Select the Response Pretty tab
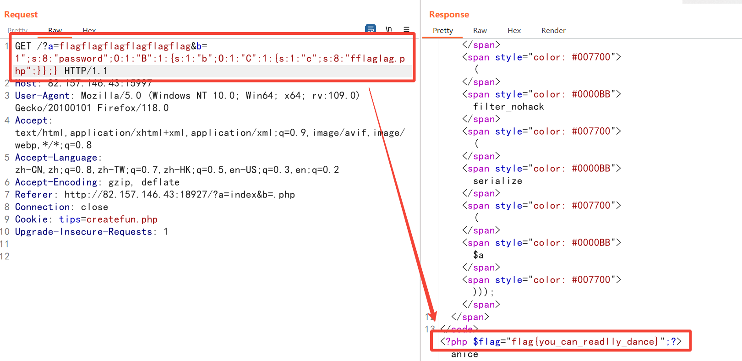Viewport: 742px width, 361px height. [x=443, y=30]
